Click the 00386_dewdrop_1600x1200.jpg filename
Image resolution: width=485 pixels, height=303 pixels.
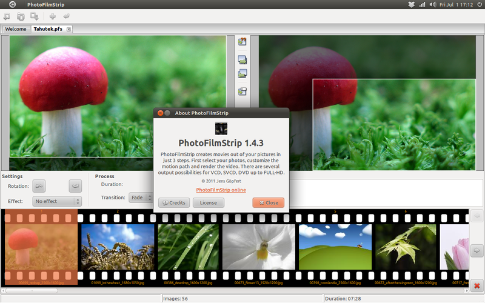189,283
